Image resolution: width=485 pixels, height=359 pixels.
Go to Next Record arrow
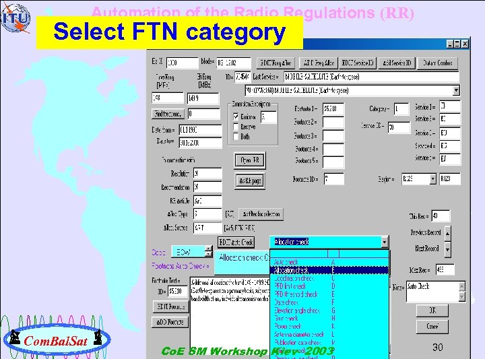coord(447,249)
